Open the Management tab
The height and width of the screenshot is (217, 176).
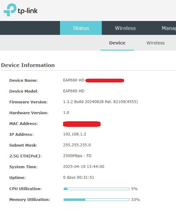pos(169,28)
